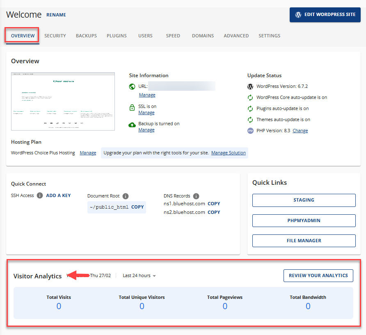Image resolution: width=366 pixels, height=335 pixels.
Task: Open the Manage Solution link
Action: (229, 153)
